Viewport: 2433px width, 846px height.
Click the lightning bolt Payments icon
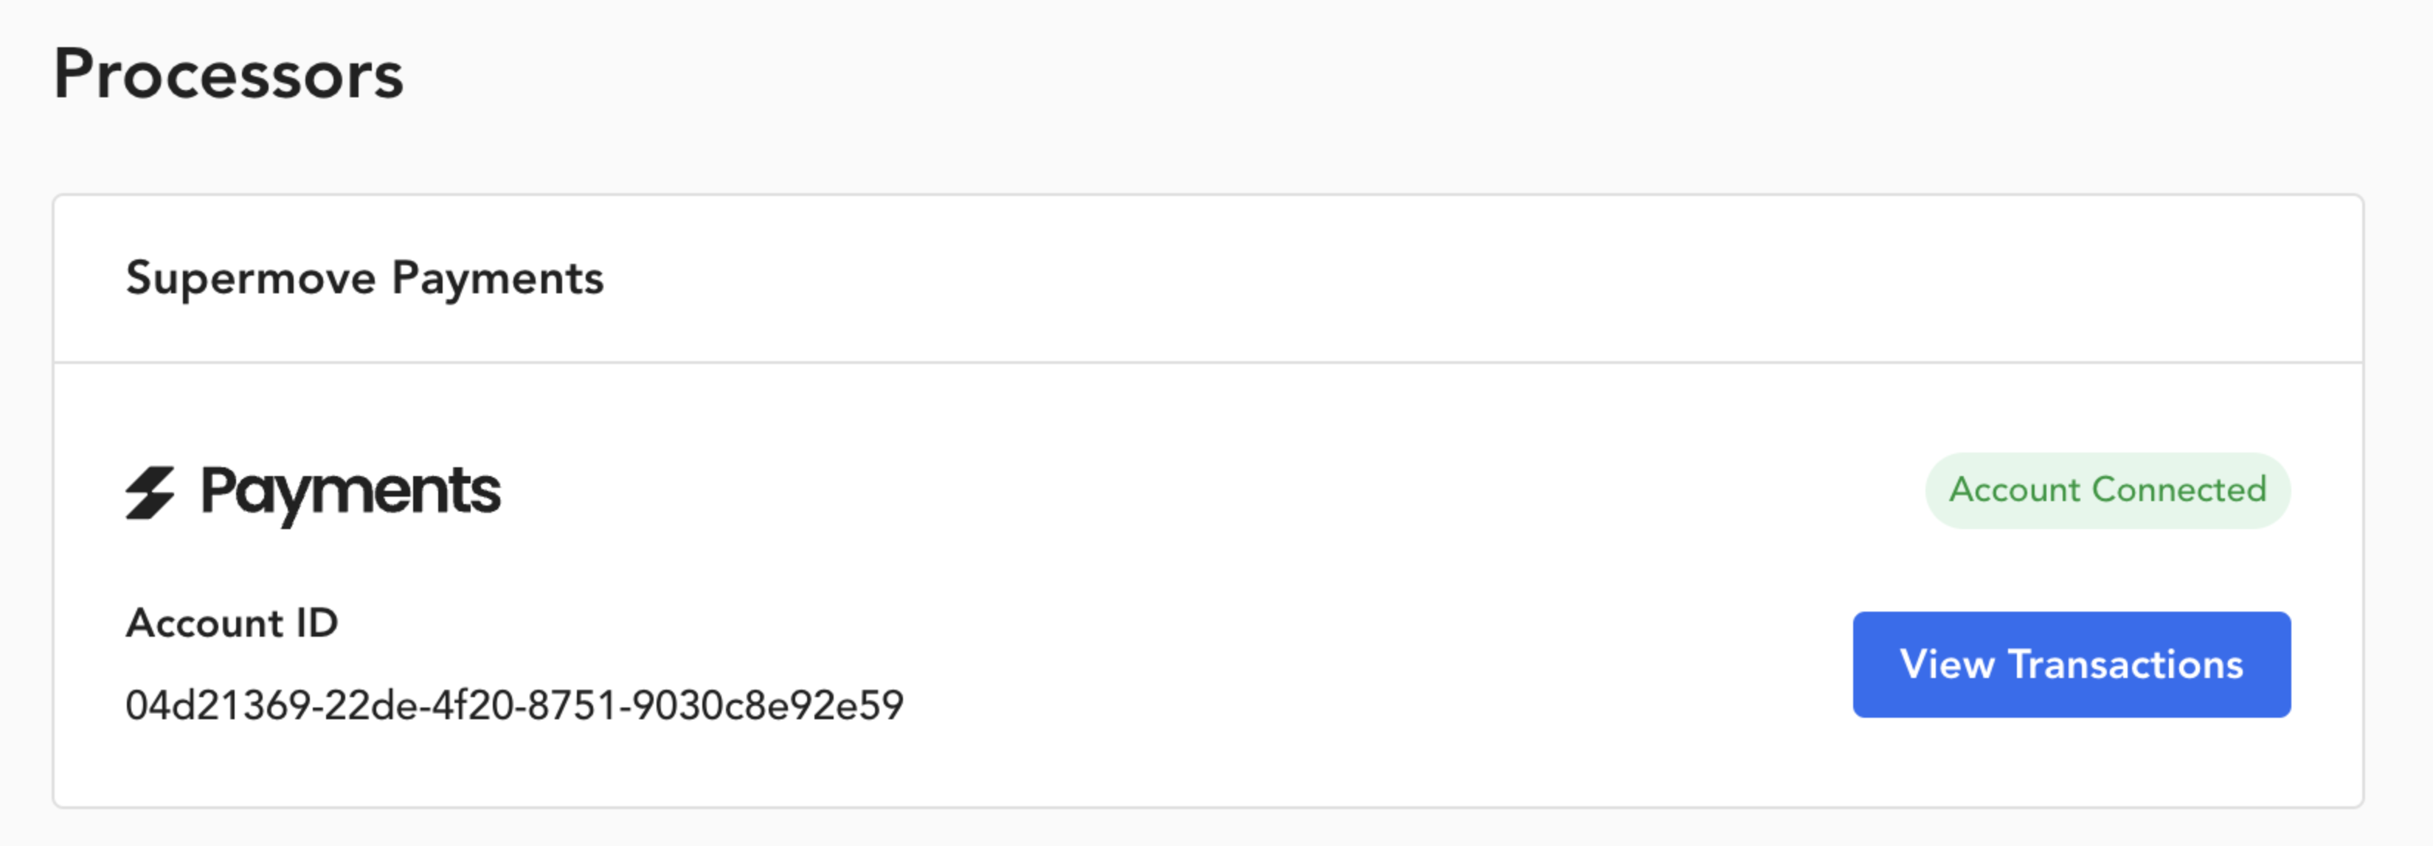(x=150, y=492)
